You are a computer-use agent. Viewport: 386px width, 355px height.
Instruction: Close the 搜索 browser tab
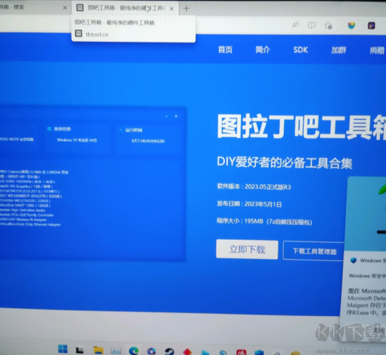pos(65,8)
